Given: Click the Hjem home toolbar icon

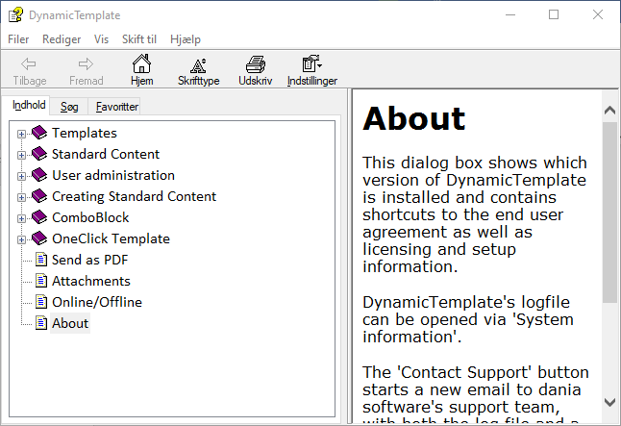Looking at the screenshot, I should click(x=141, y=63).
